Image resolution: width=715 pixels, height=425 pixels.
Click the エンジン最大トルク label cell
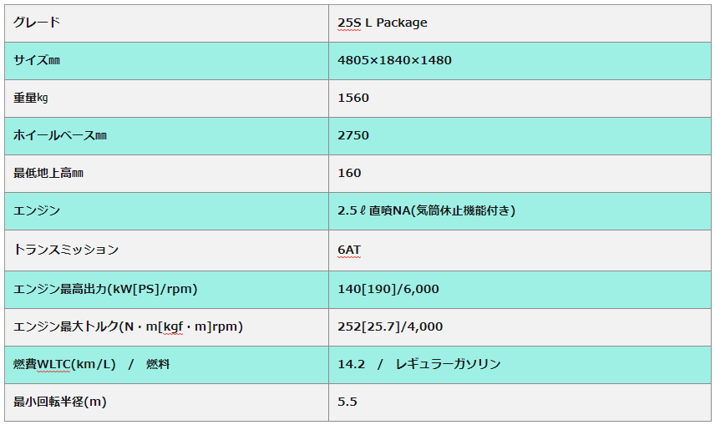pyautogui.click(x=129, y=326)
